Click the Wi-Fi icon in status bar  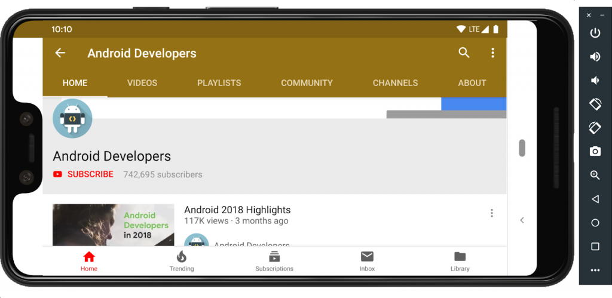pyautogui.click(x=461, y=29)
